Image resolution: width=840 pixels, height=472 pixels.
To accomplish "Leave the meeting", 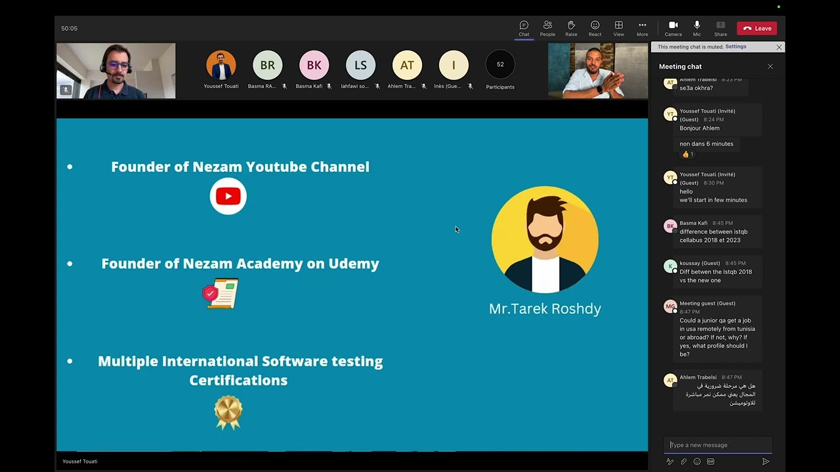I will pos(757,28).
